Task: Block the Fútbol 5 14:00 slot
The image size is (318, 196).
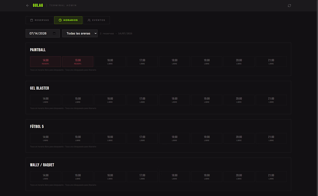Action: tap(45, 138)
